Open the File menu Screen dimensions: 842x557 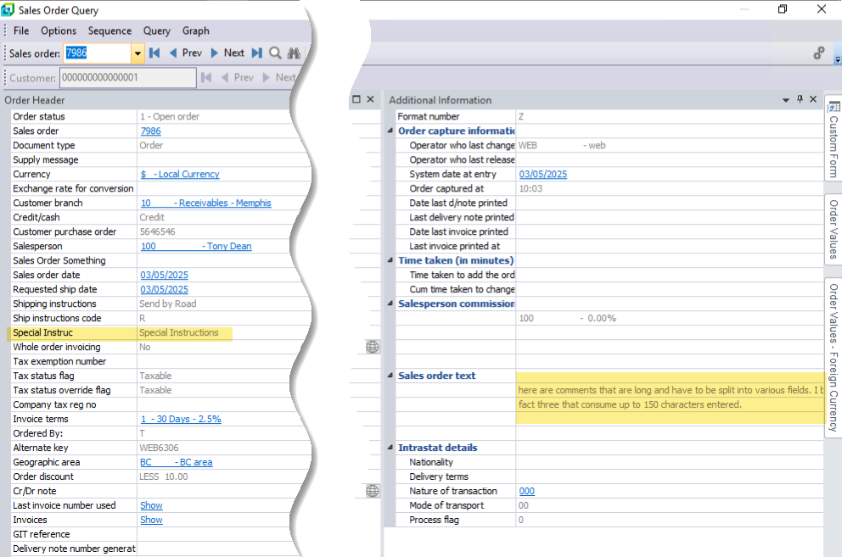tap(21, 31)
